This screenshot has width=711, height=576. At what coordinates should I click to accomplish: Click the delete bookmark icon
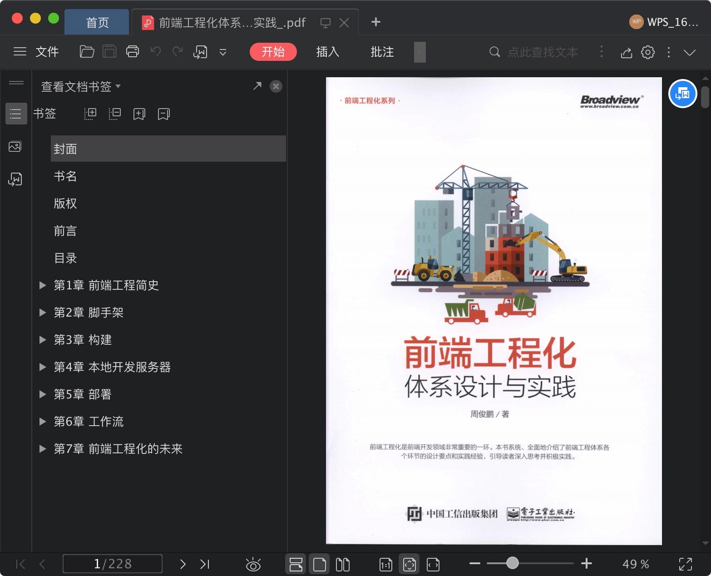[164, 114]
